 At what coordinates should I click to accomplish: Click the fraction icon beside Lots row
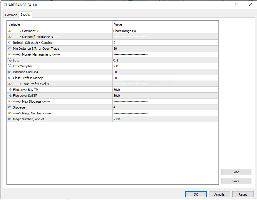(x=10, y=60)
